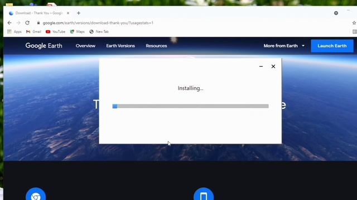
Task: Click the Launch Earth button
Action: [x=332, y=46]
